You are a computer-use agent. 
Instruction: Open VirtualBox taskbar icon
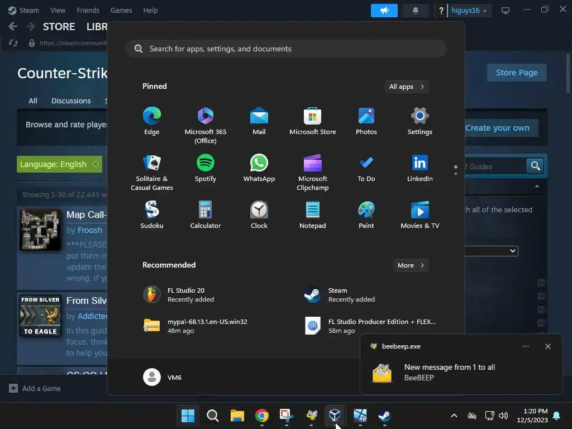point(335,416)
